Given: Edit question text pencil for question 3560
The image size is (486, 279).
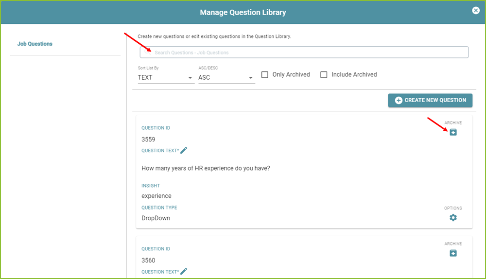Looking at the screenshot, I should [184, 271].
